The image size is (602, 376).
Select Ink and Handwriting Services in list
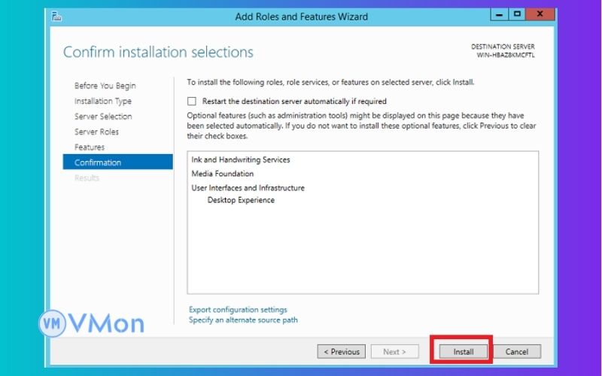coord(241,160)
